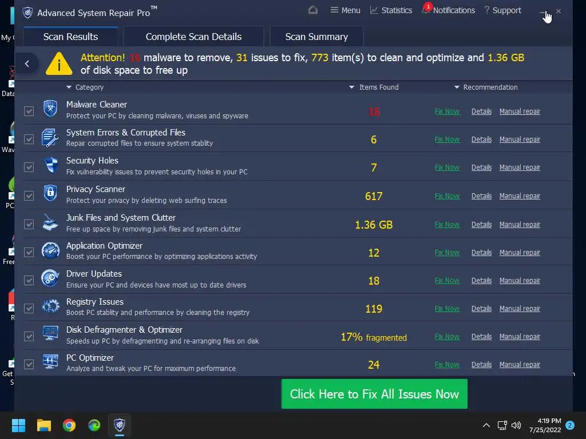This screenshot has width=586, height=439.
Task: Open Manual repair for PC Optimizer
Action: 520,364
